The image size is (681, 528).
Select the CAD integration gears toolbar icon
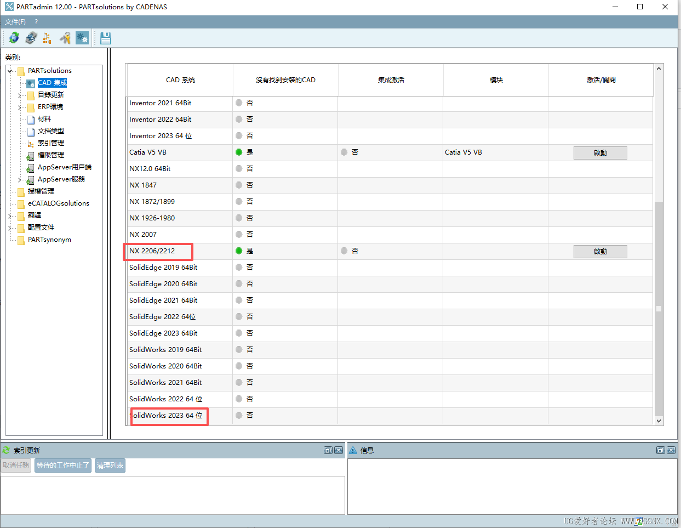click(82, 38)
